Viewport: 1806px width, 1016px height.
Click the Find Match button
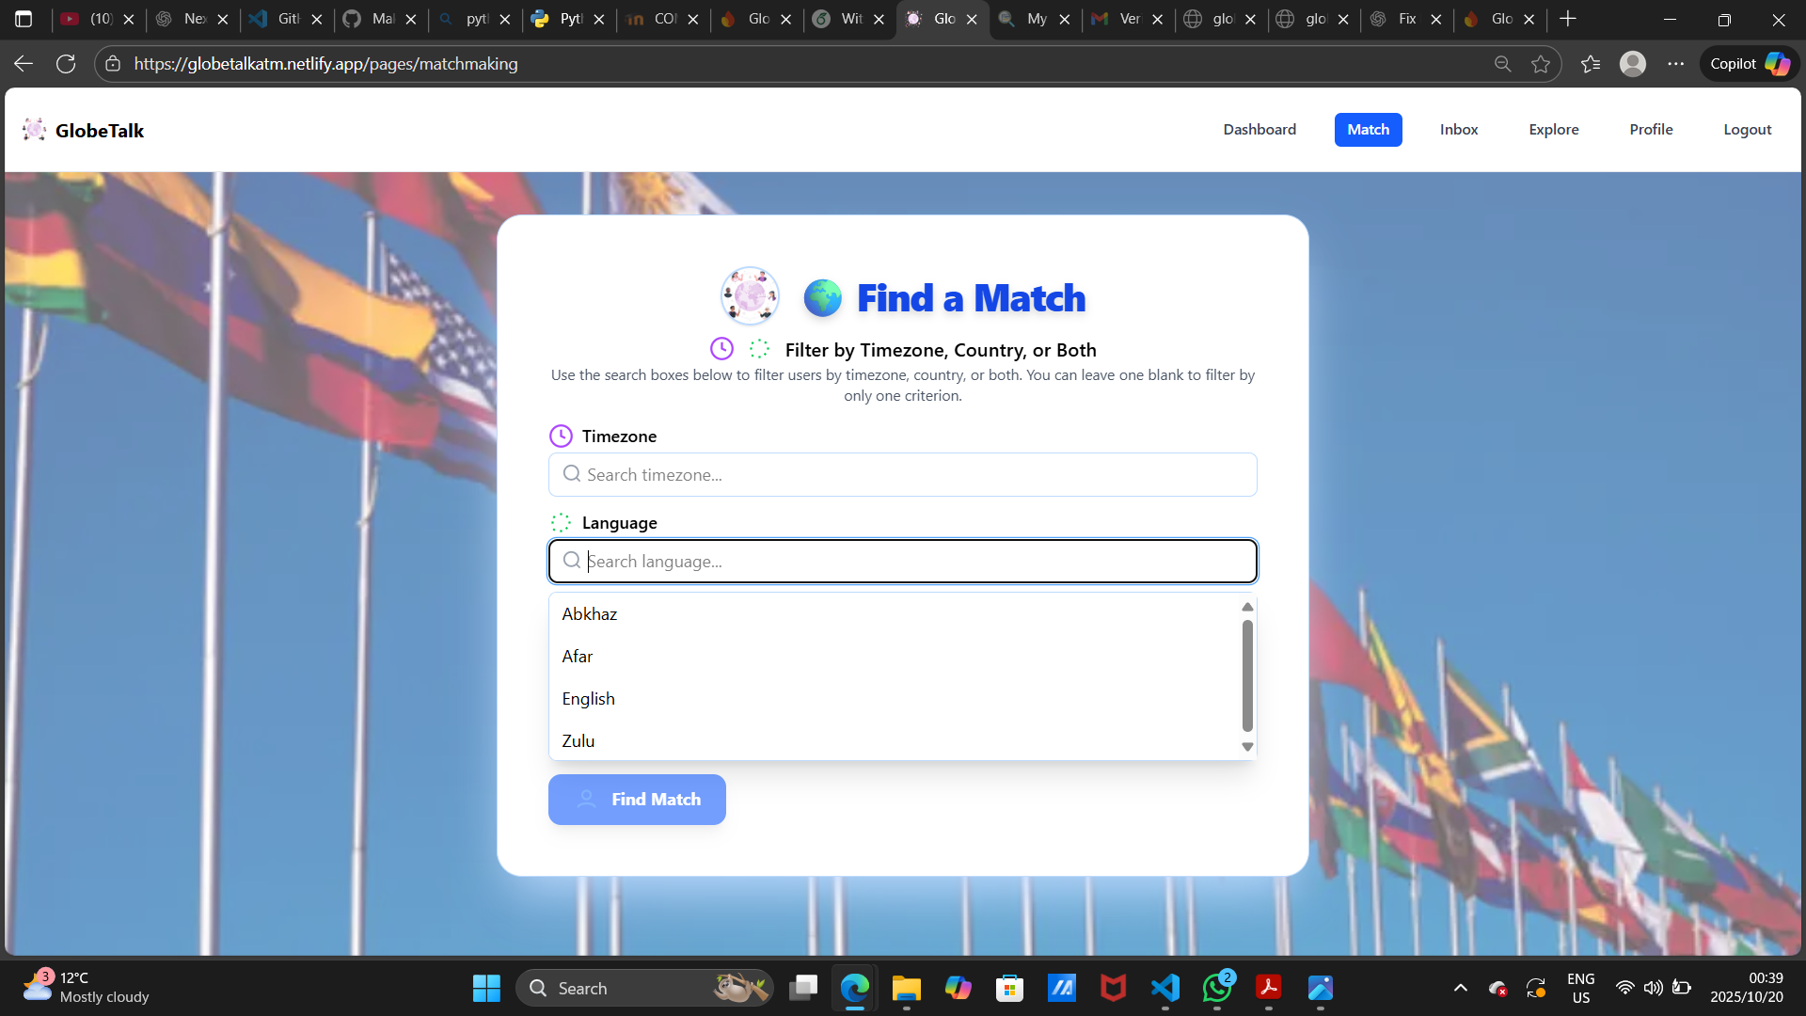[637, 799]
